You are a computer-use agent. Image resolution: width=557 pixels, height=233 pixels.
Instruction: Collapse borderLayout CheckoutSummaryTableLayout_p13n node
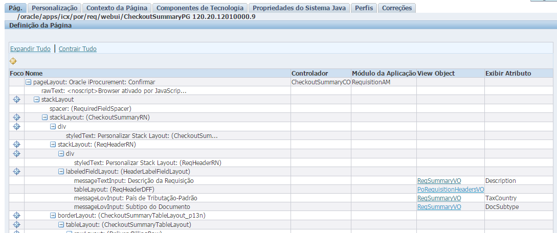[53, 216]
